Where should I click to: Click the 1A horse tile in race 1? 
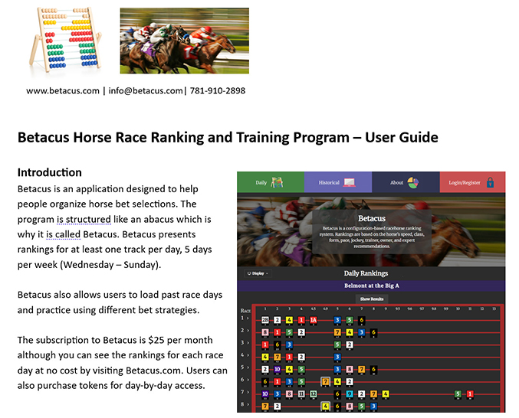tap(313, 320)
